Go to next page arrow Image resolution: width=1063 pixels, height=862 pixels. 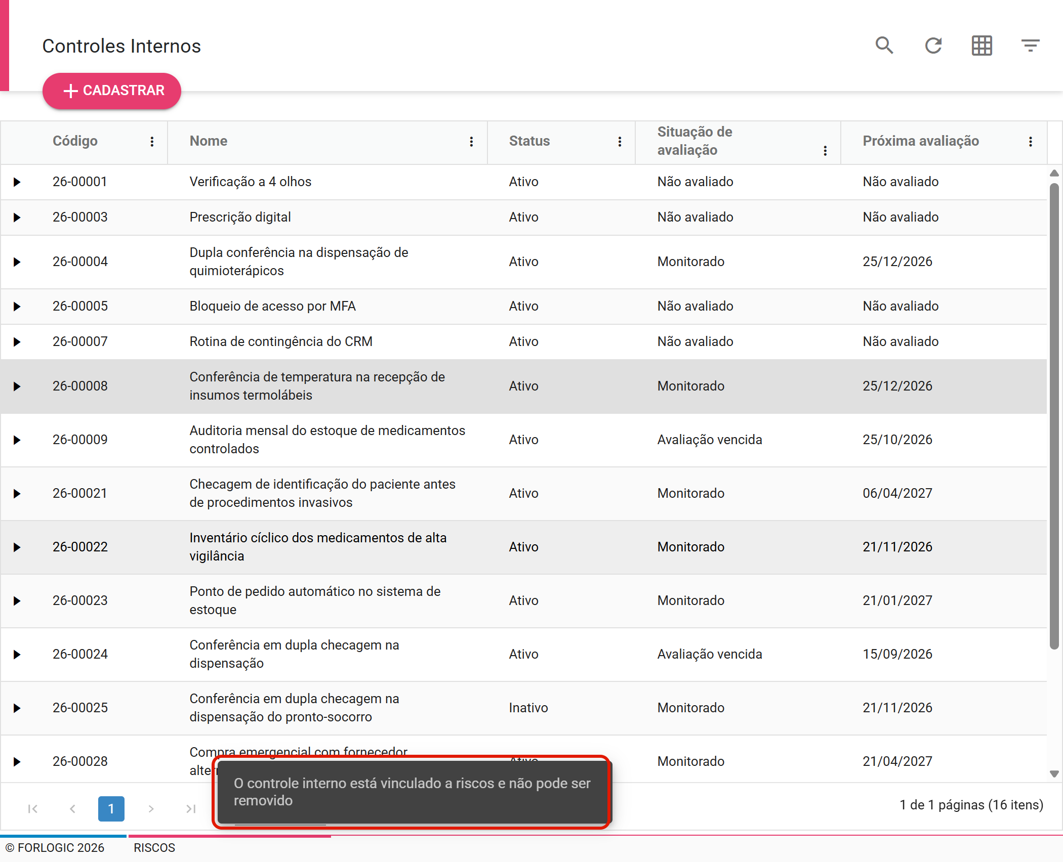151,809
